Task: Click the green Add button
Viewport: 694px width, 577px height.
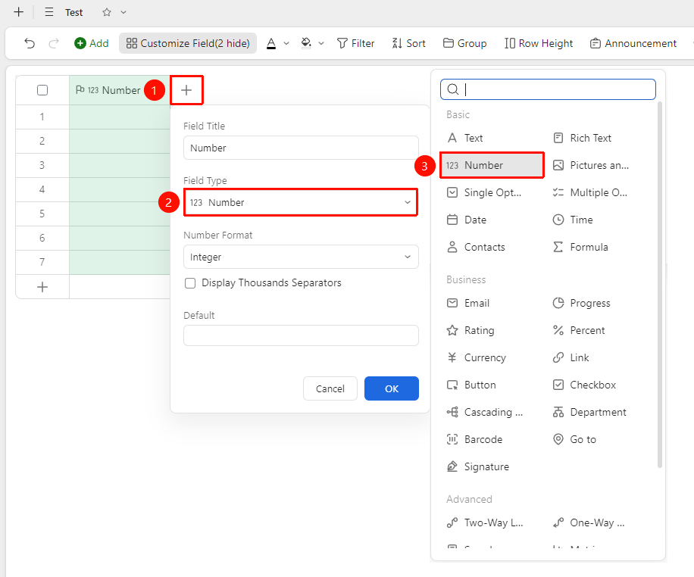Action: (x=92, y=43)
